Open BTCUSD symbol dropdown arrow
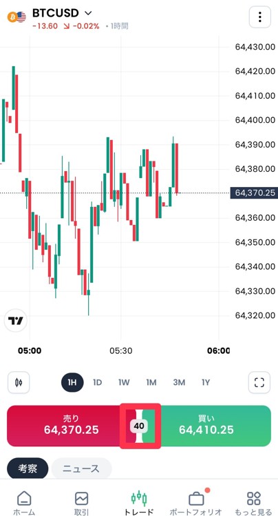The height and width of the screenshot is (516, 278). point(88,14)
